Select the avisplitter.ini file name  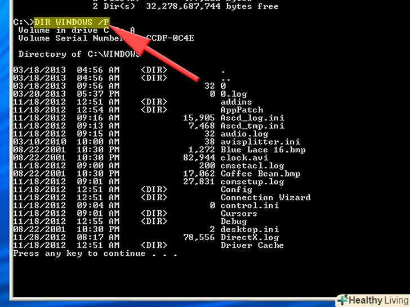[x=260, y=142]
